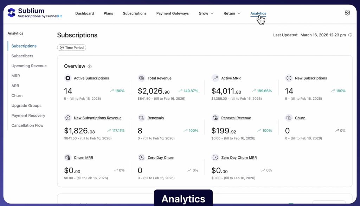Expand the Grow dropdown

206,13
